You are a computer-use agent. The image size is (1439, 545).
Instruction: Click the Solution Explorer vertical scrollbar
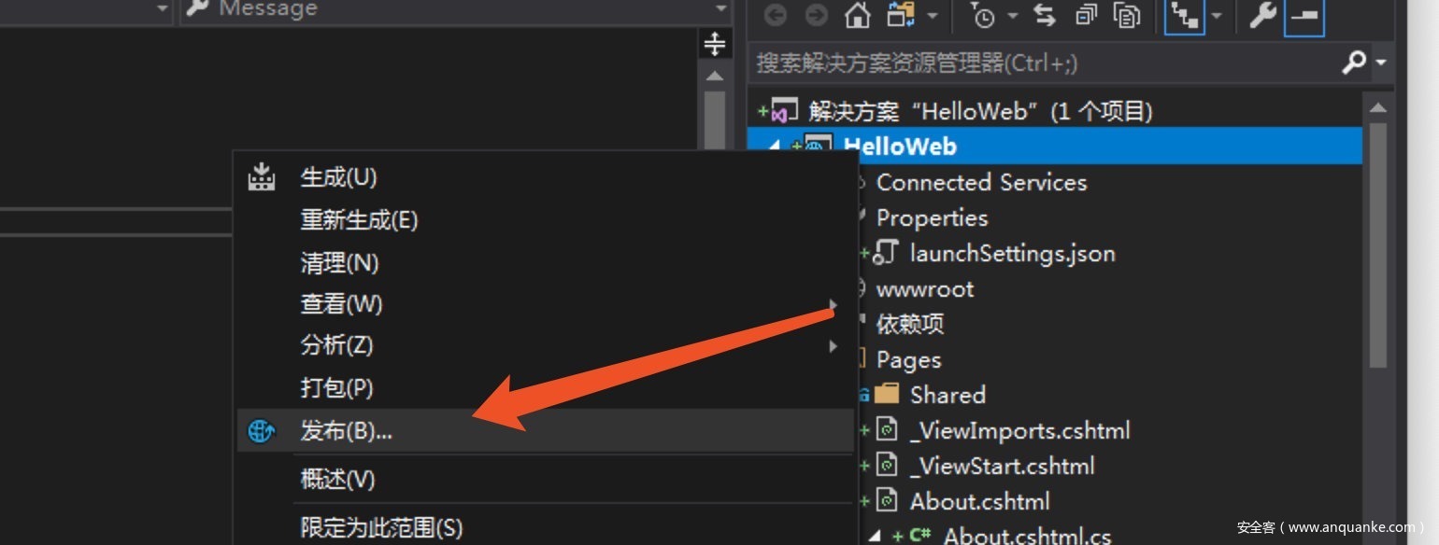coord(1377,243)
